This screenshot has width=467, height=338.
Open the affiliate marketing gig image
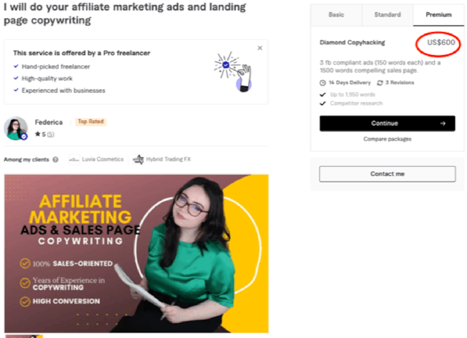[x=136, y=254]
